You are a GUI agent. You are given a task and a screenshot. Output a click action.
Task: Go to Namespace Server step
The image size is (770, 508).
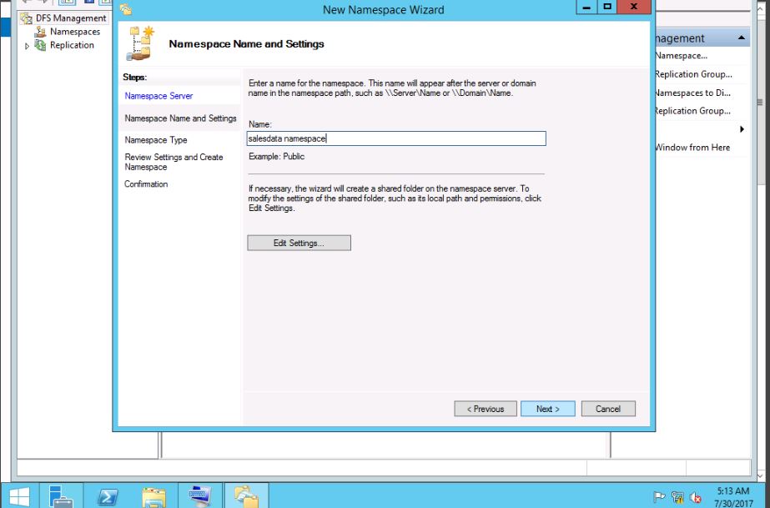[159, 96]
